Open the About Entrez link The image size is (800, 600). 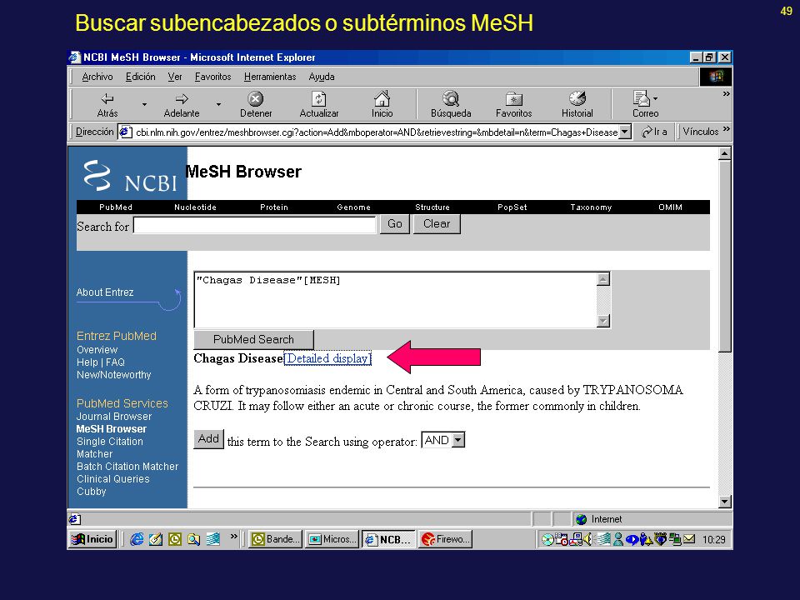(105, 292)
